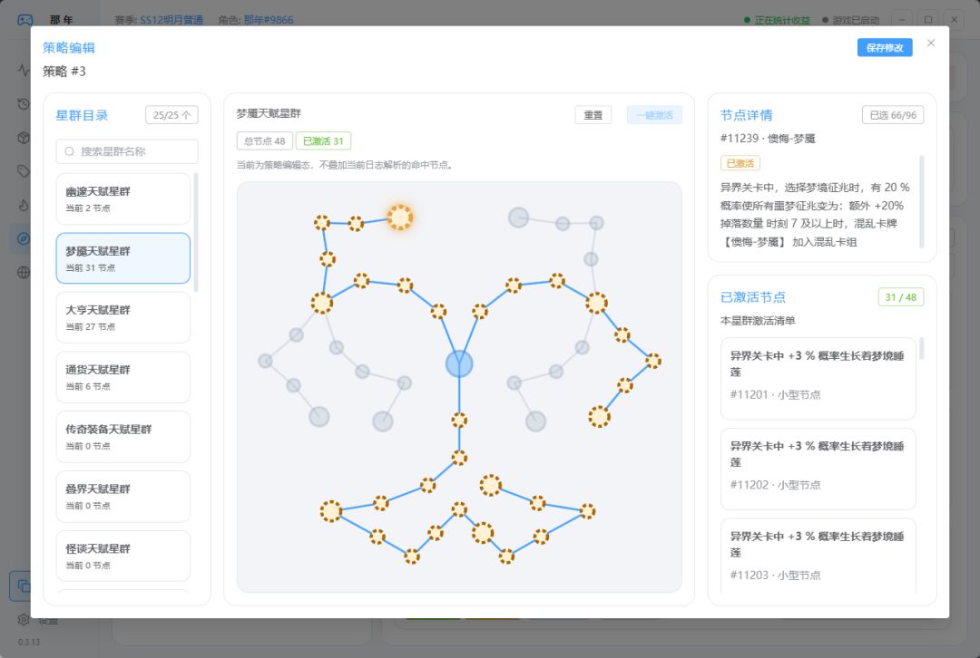980x658 pixels.
Task: Select the highlighted compass icon in background sidebar
Action: pos(23,238)
